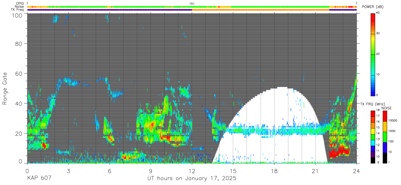Screen dimensions: 401x185
Task: Click the KAP b07 radar beam label
Action: pos(39,178)
